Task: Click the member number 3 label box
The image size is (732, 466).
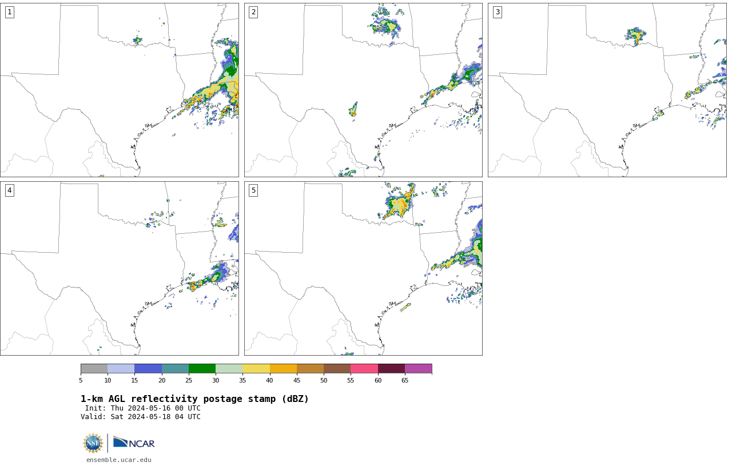Action: (x=497, y=12)
